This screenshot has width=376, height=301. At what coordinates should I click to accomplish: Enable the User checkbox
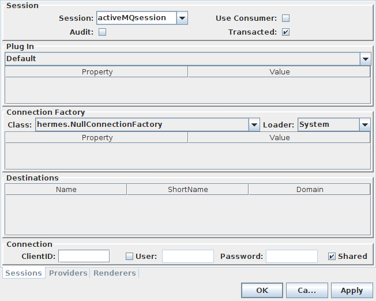coord(129,257)
